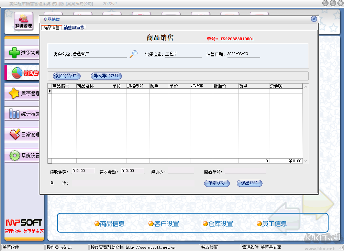Click 添加商品(F2) to add a product
The width and height of the screenshot is (344, 251).
[x=66, y=76]
